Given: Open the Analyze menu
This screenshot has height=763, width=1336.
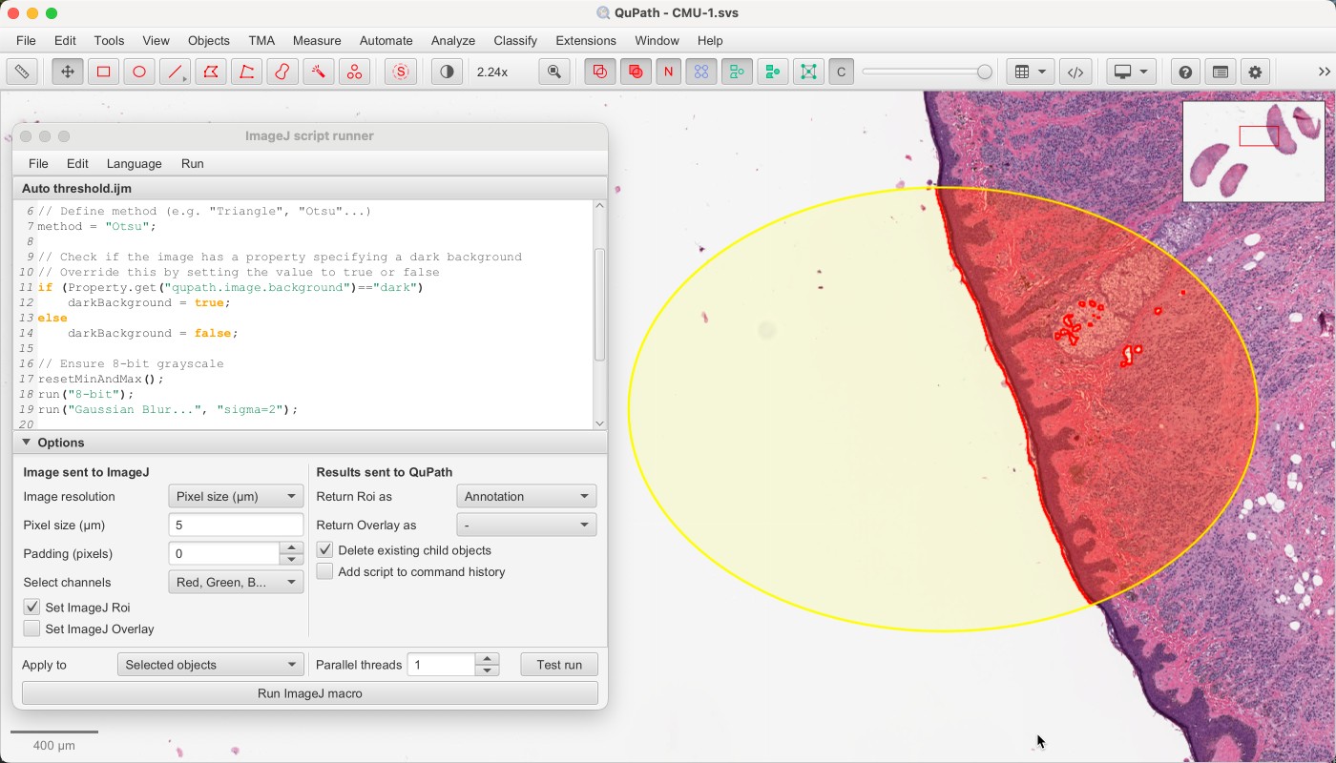Looking at the screenshot, I should (453, 40).
